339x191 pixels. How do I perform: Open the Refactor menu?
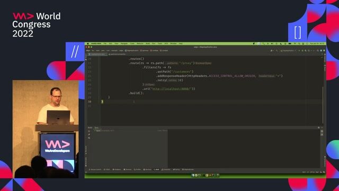point(140,44)
